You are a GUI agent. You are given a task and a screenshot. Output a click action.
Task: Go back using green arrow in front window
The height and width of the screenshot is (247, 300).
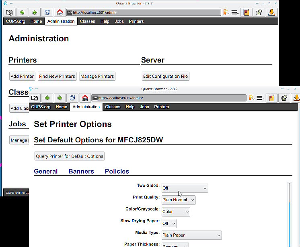pos(47,98)
